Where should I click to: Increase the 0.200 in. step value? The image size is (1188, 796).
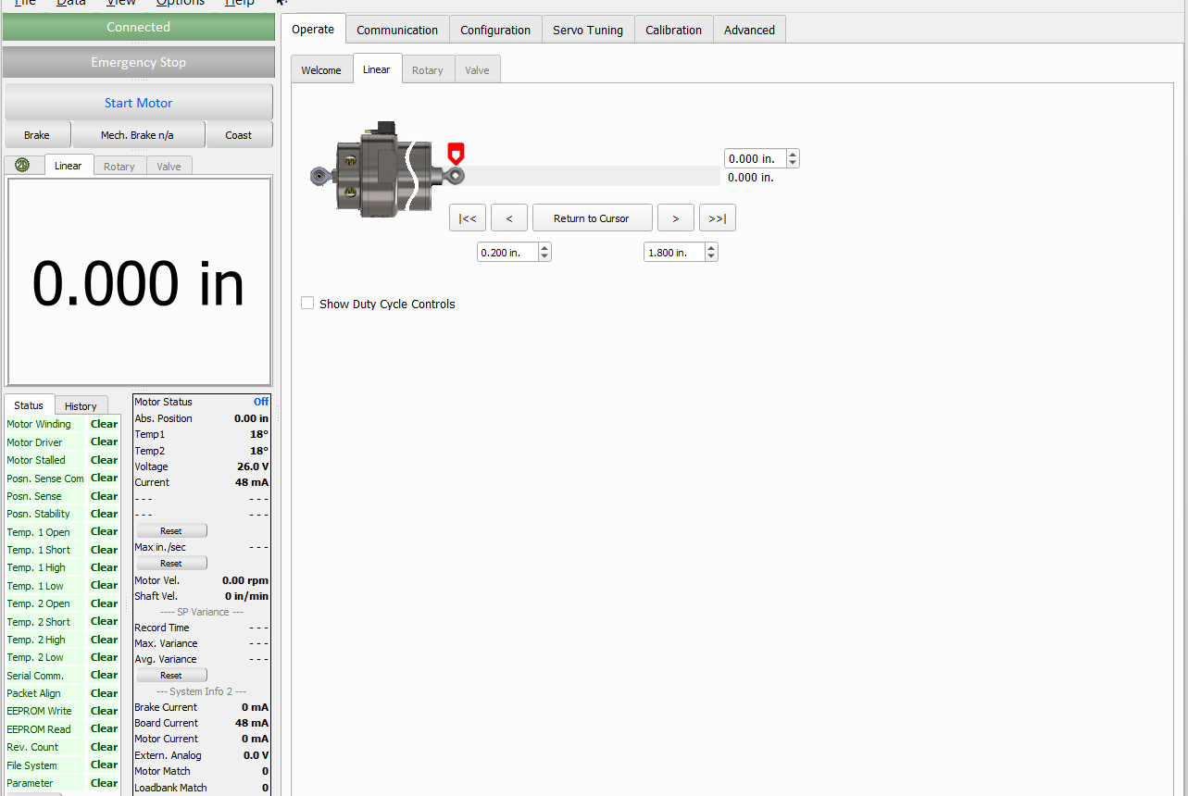pos(544,248)
